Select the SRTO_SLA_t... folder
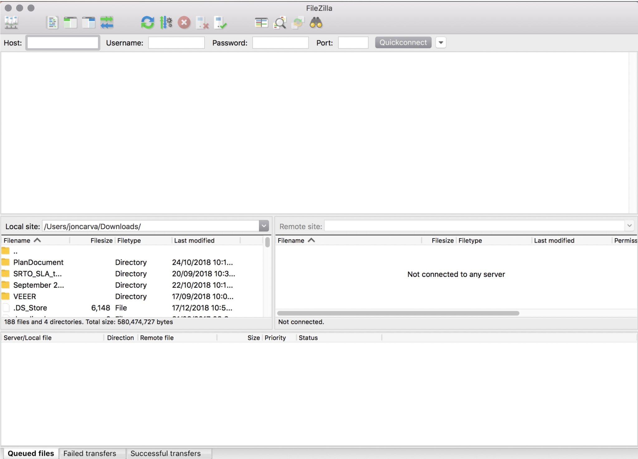Image resolution: width=638 pixels, height=459 pixels. coord(132,274)
